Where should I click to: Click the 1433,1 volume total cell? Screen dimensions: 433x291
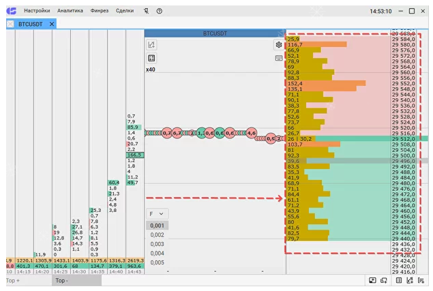click(x=61, y=260)
